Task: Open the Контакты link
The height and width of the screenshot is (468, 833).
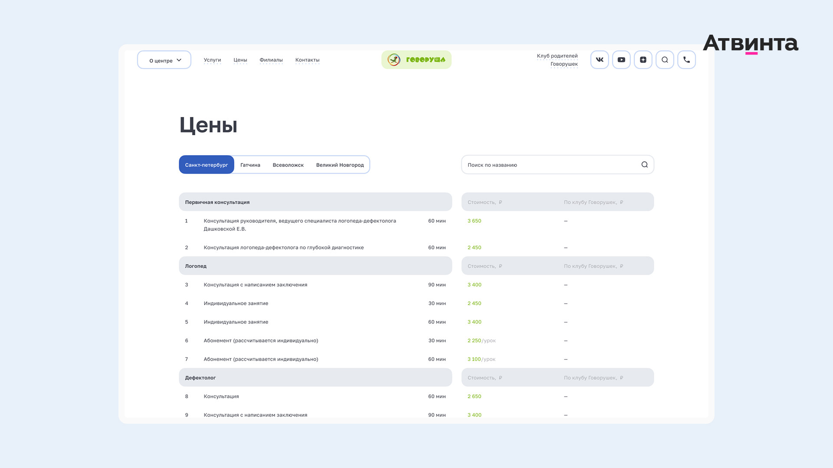Action: click(307, 60)
